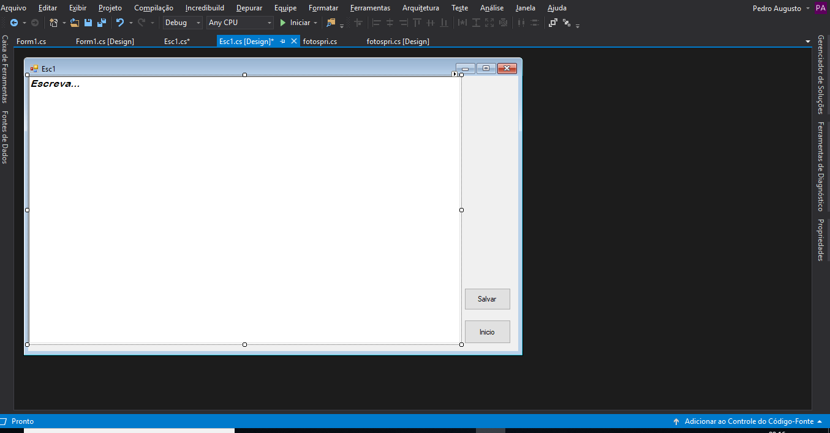
Task: Click the Open File folder icon
Action: [x=75, y=23]
